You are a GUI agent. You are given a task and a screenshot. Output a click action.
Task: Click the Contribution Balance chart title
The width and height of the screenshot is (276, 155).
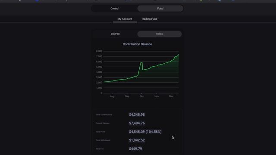(x=137, y=44)
